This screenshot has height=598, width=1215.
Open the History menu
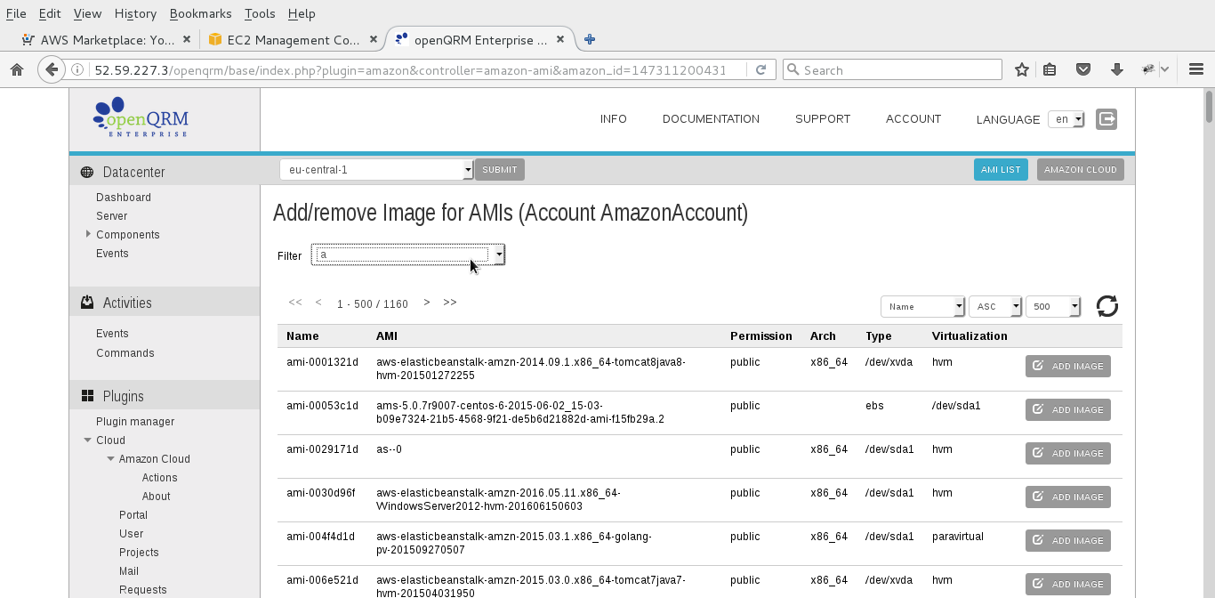135,13
